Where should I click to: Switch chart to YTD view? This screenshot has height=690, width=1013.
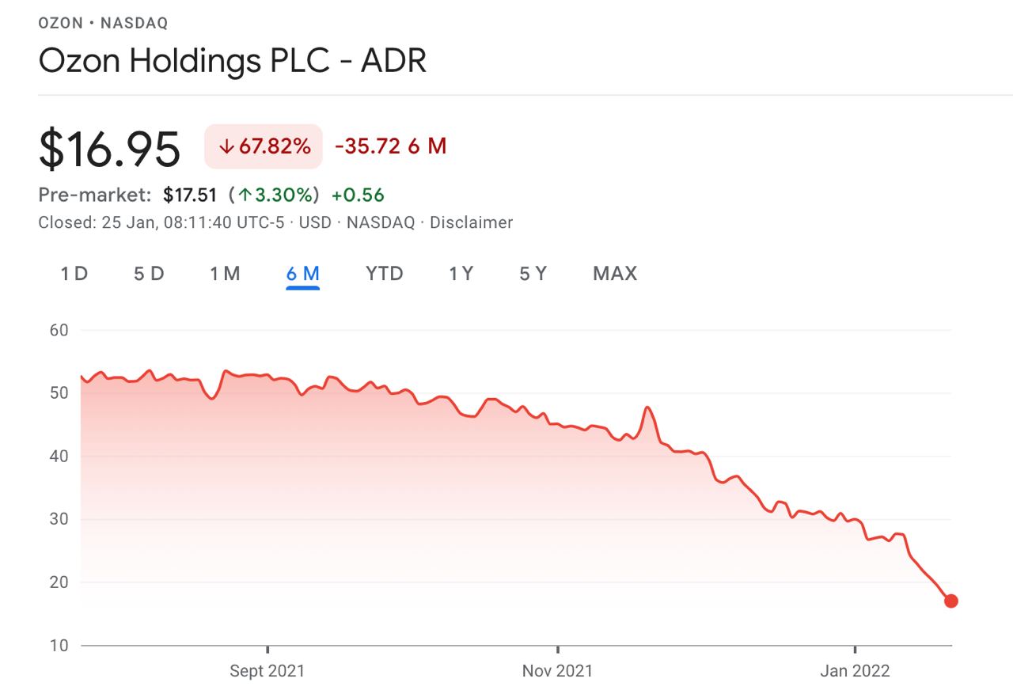click(x=385, y=274)
